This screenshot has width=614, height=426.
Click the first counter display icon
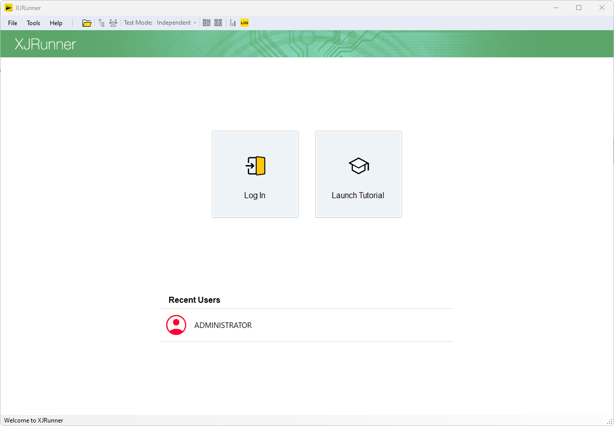(x=206, y=23)
